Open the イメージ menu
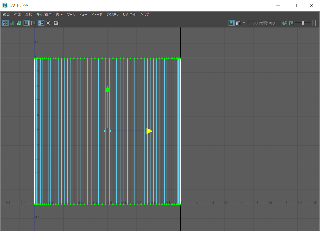Viewport: 320px width, 231px height. tap(97, 15)
